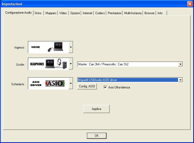Expand the Uscite dropdown arrow
Image resolution: width=194 pixels, height=143 pixels.
[x=71, y=64]
